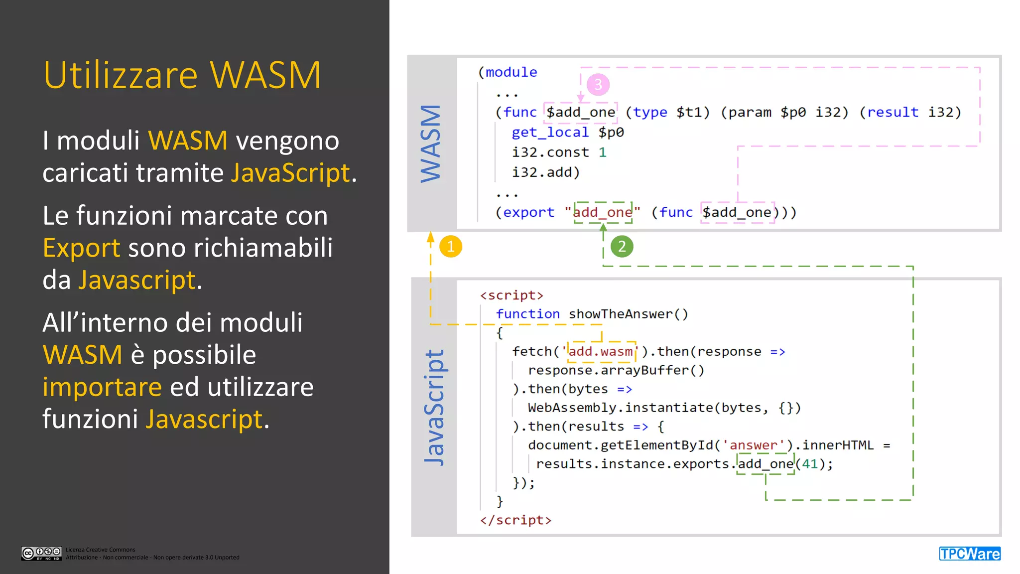Screen dimensions: 1020x574
Task: Click the green circle numbered 2
Action: (622, 247)
